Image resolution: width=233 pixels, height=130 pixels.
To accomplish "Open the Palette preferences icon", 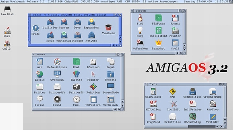I will pos(76,74).
